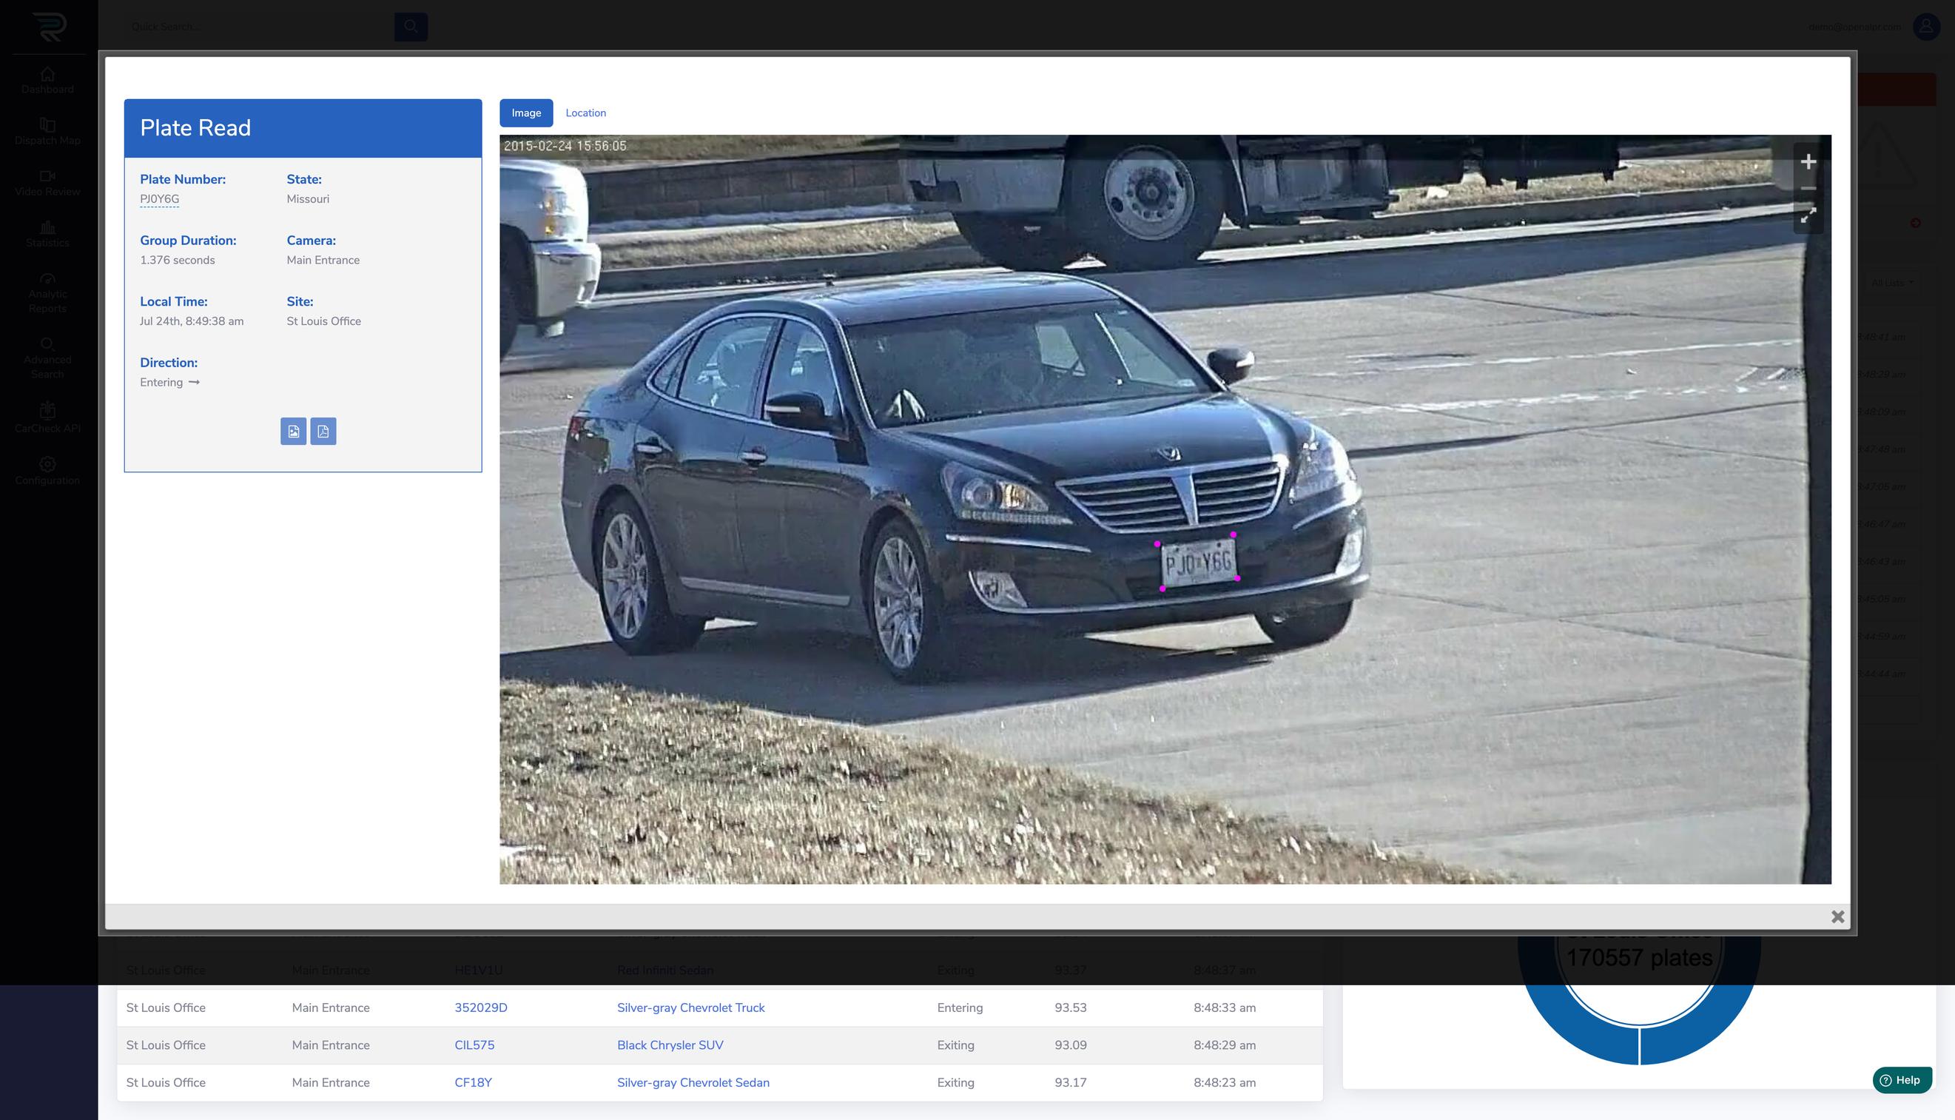Image resolution: width=1955 pixels, height=1120 pixels.
Task: Open Dashboard in the sidebar
Action: coord(47,80)
